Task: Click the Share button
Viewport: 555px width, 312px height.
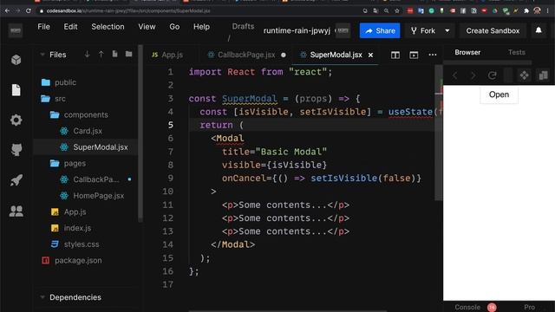Action: click(x=380, y=31)
